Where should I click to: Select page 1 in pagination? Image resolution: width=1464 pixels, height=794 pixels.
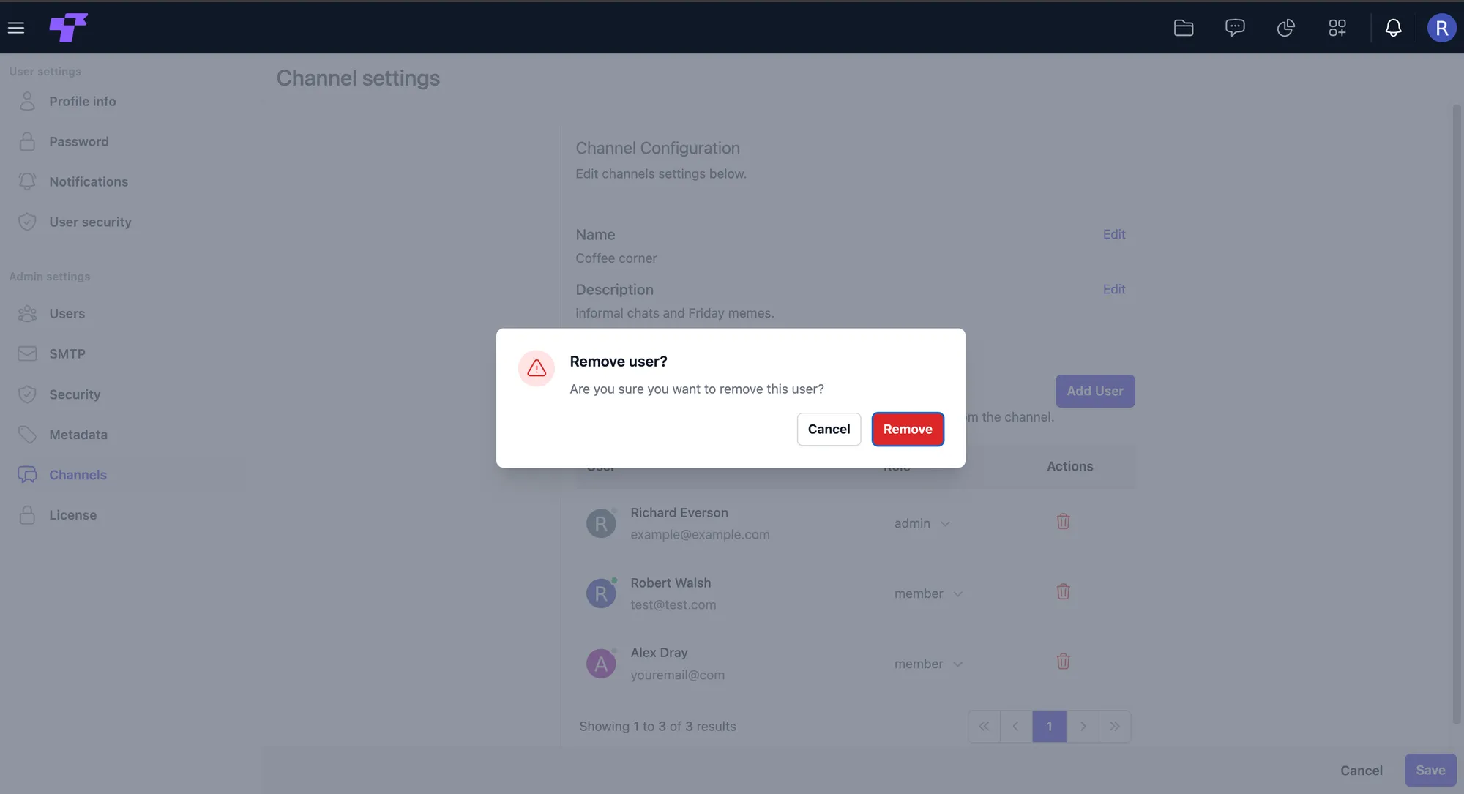1049,727
